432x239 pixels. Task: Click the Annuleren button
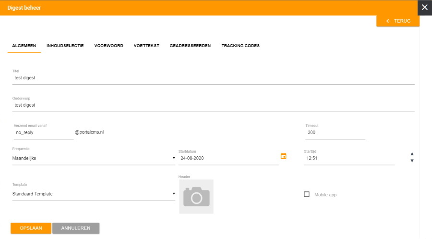(76, 228)
